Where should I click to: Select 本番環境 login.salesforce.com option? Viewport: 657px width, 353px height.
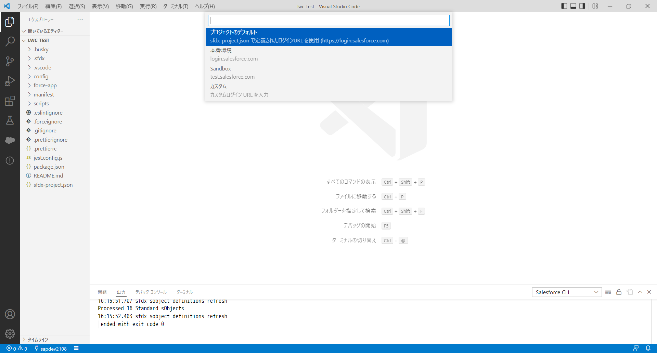[x=328, y=55]
